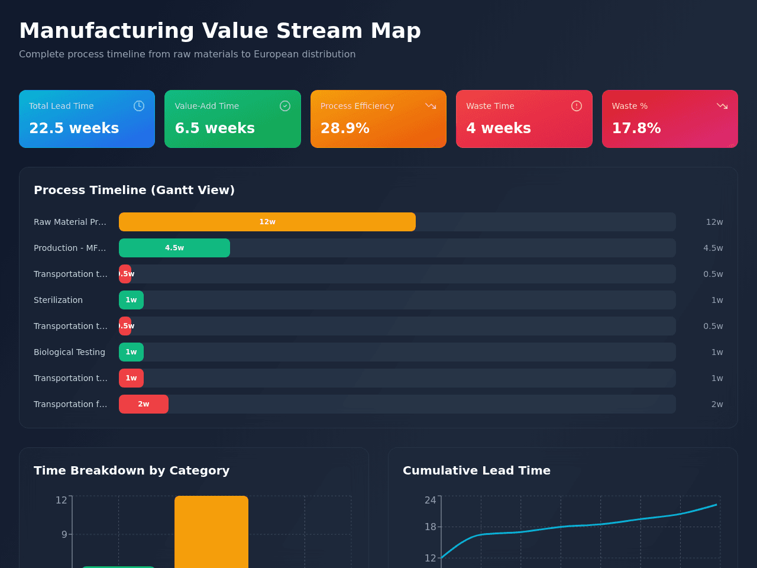757x568 pixels.
Task: Click the 'Cumulative Lead Time' heading
Action: pyautogui.click(x=477, y=470)
